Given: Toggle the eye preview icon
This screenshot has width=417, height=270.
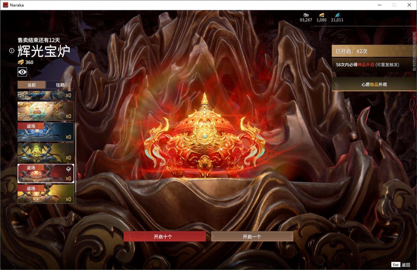Looking at the screenshot, I should click(x=22, y=72).
